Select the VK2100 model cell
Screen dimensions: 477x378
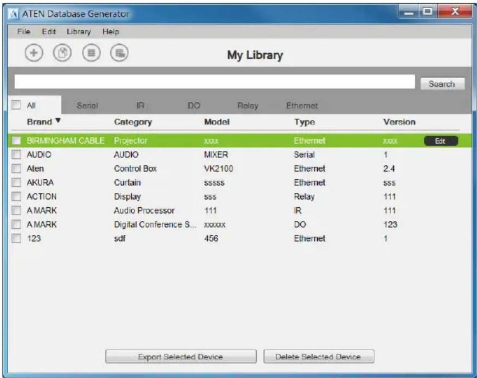[218, 169]
